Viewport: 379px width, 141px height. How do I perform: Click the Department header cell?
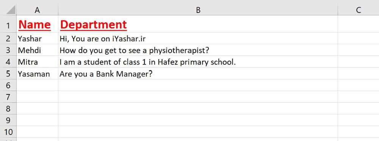click(198, 24)
